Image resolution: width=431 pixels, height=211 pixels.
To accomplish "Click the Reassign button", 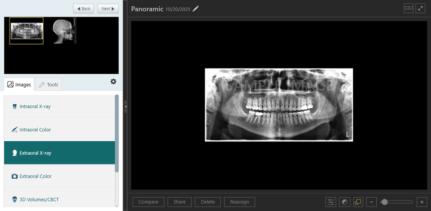I will click(x=240, y=202).
